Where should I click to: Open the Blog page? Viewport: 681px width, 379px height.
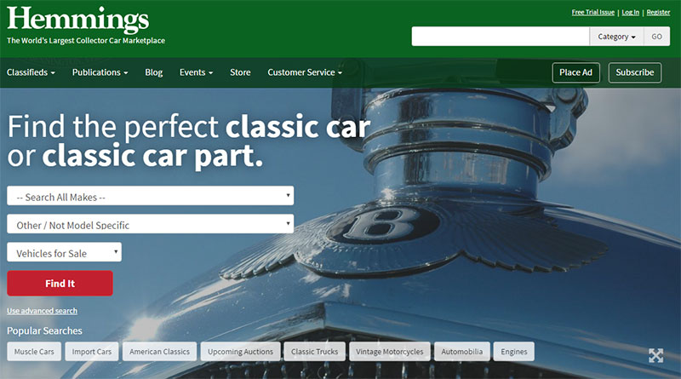tap(154, 72)
